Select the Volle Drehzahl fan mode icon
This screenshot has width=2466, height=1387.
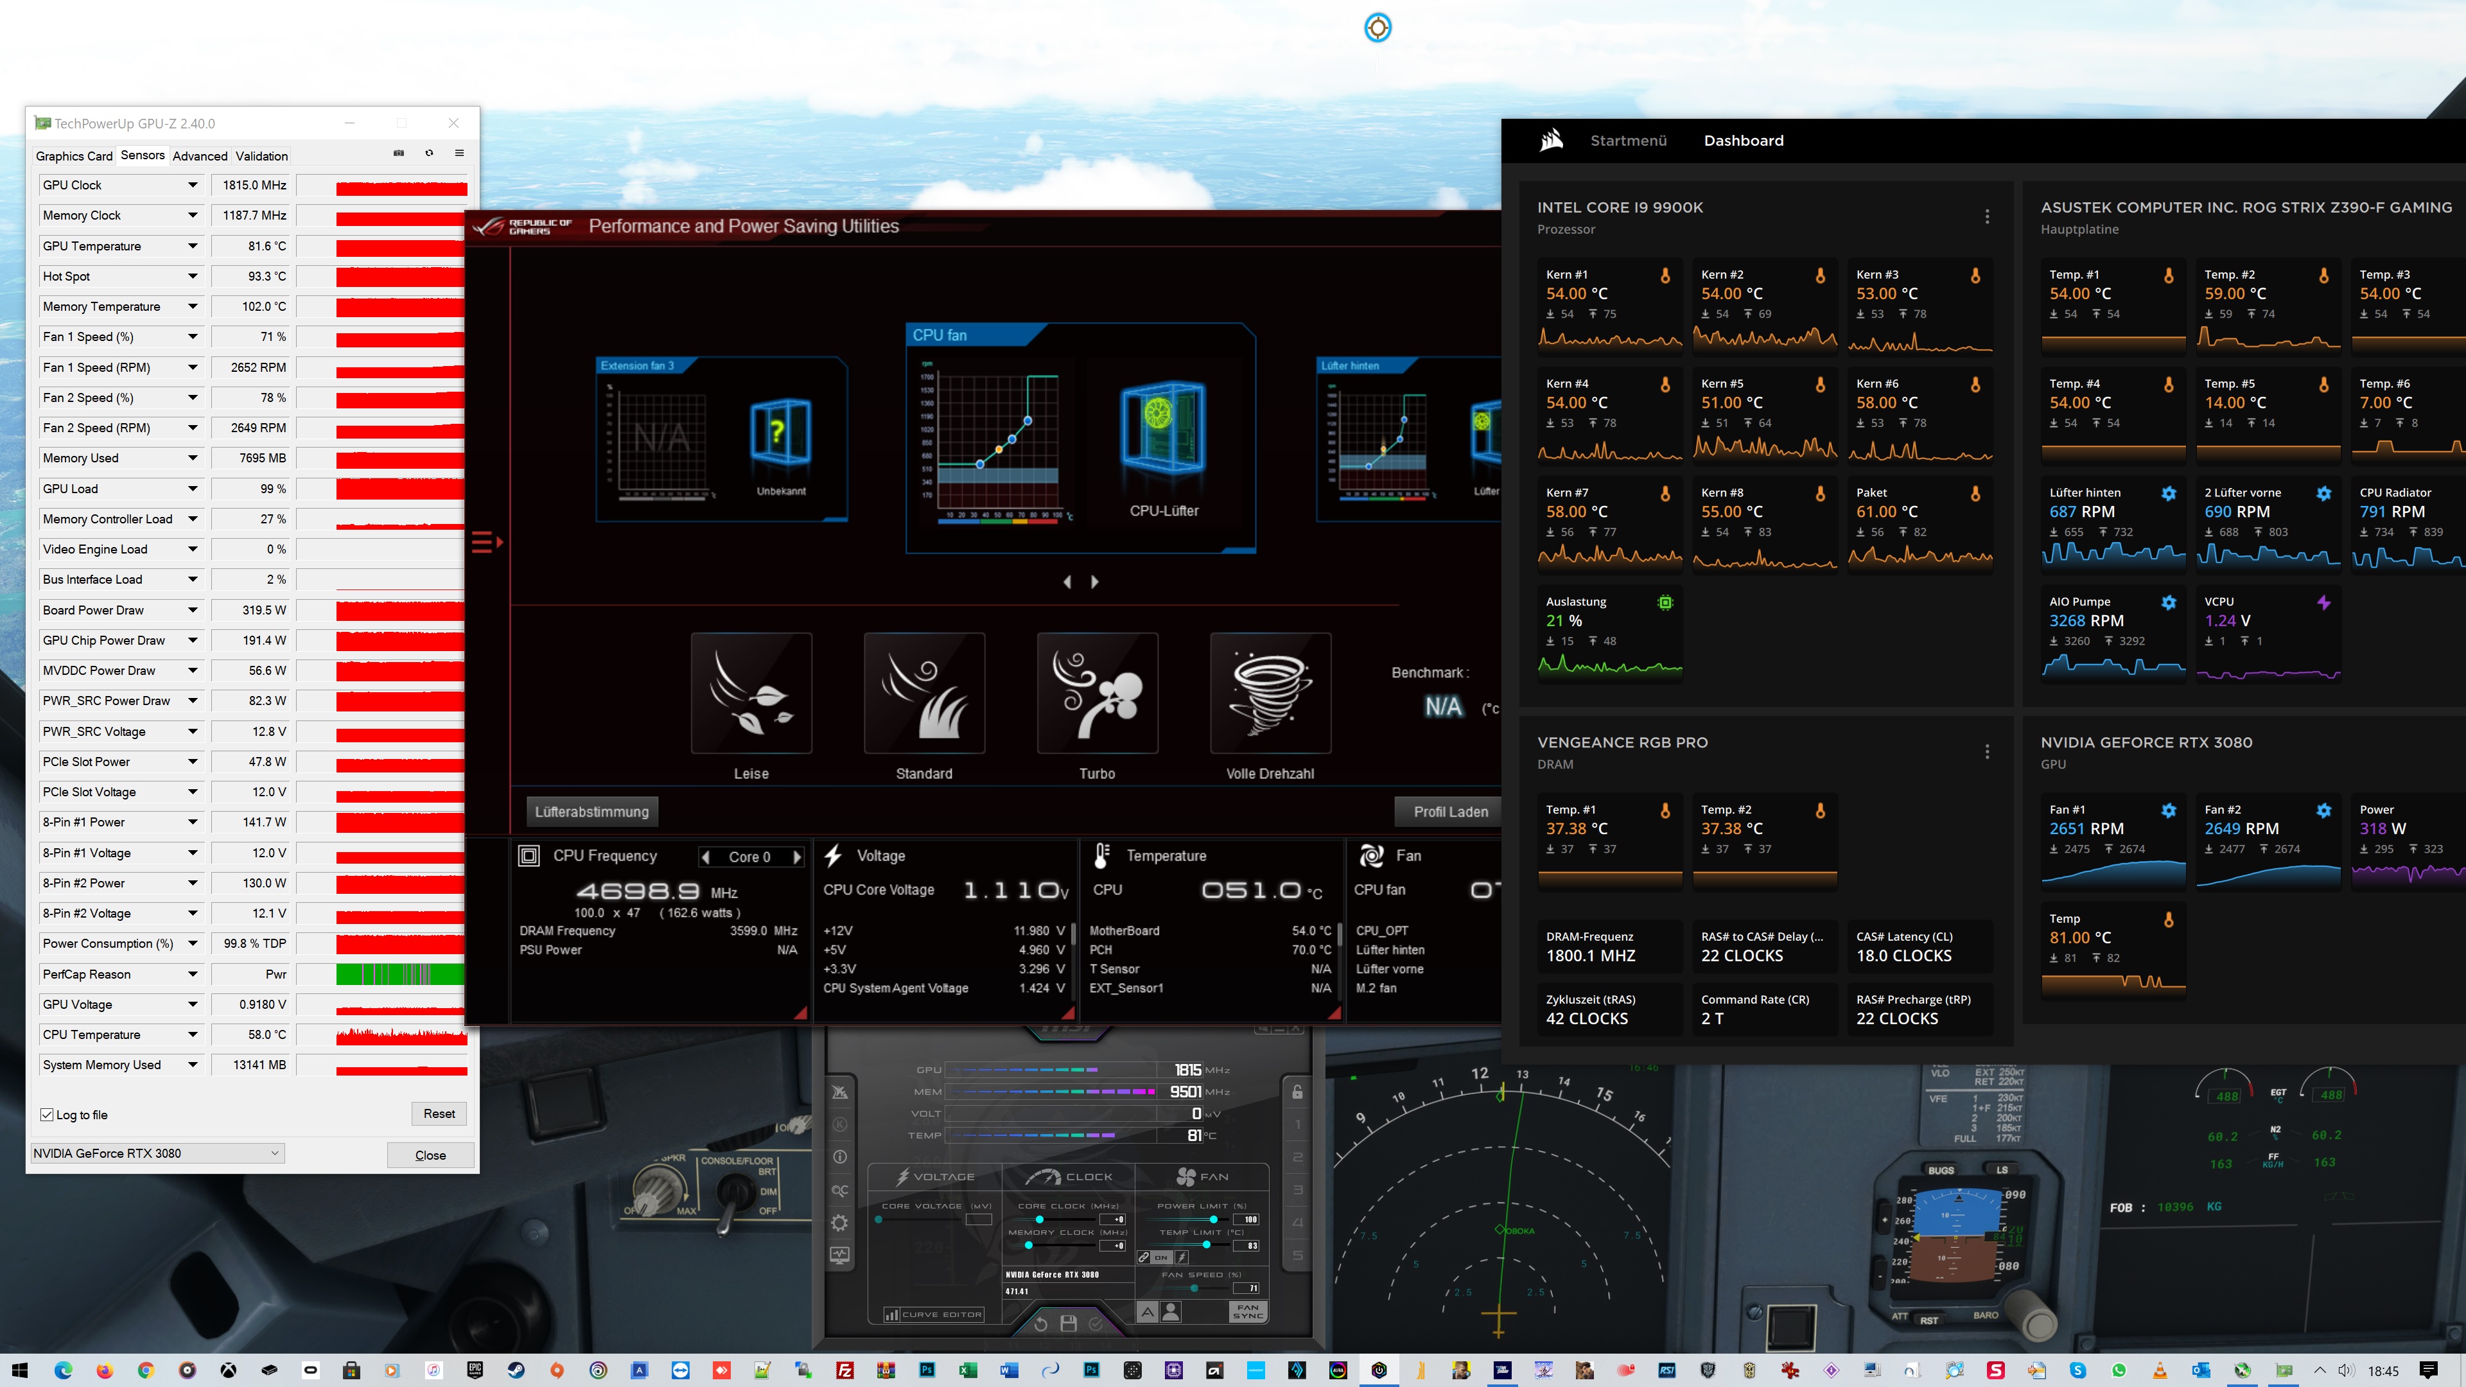pyautogui.click(x=1270, y=693)
